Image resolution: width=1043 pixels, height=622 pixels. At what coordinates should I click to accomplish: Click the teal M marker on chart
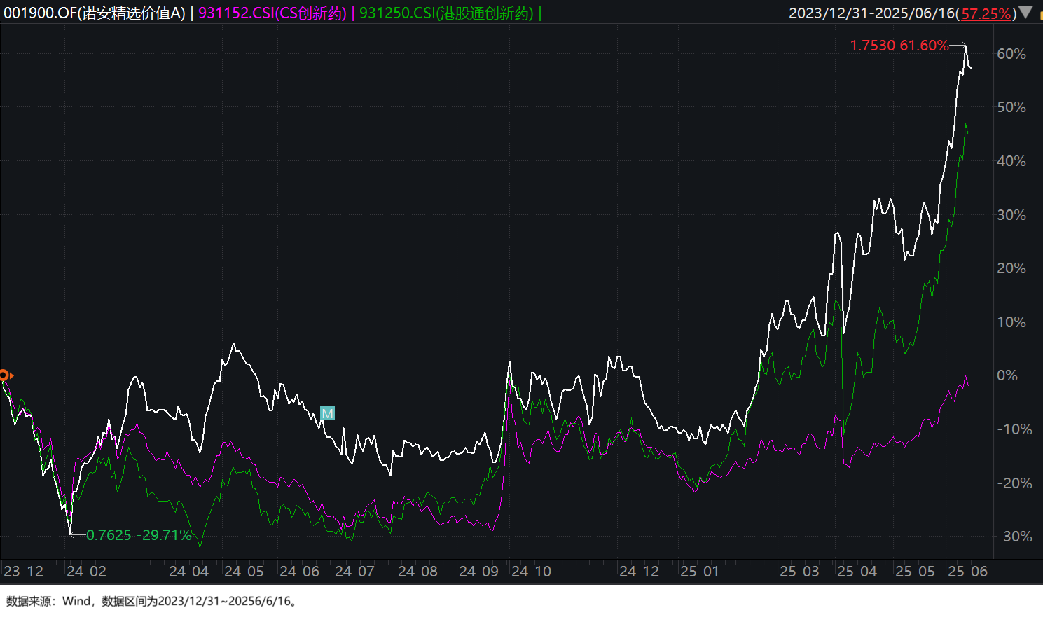pyautogui.click(x=327, y=413)
